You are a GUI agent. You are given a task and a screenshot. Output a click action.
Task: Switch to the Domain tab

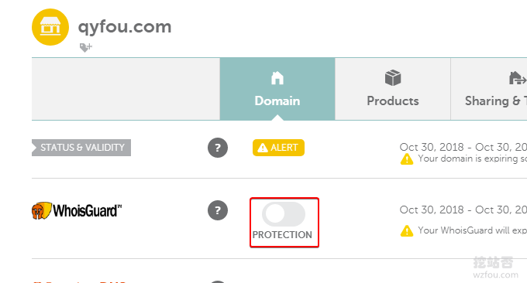(277, 89)
